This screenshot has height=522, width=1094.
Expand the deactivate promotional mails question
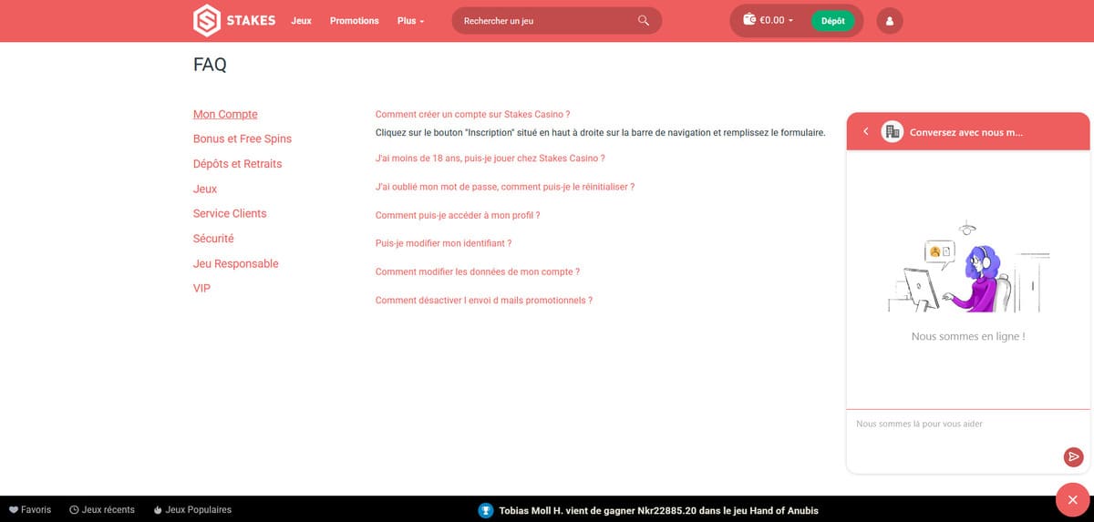pos(484,301)
